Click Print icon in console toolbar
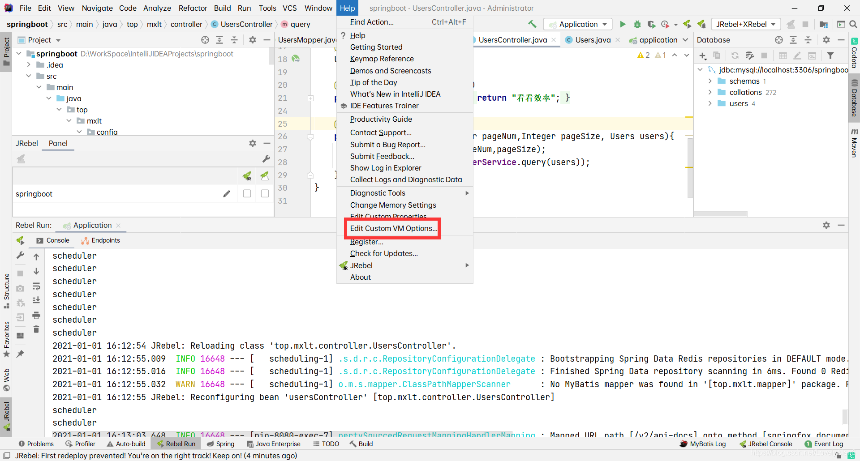Screen dimensions: 860x461 (x=36, y=316)
